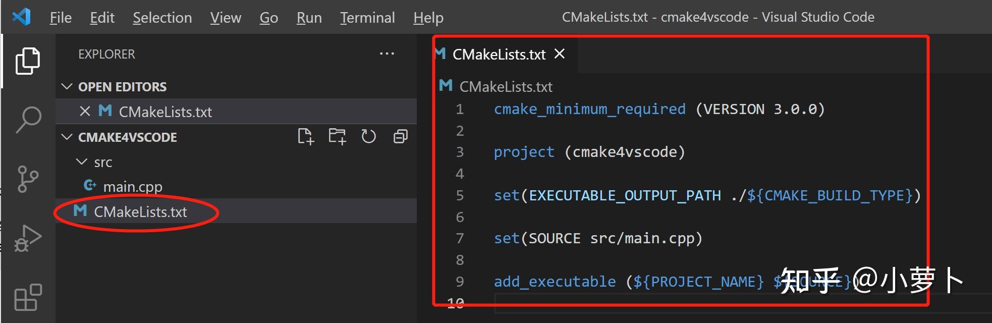Viewport: 992px width, 323px height.
Task: Click (cmake4vscode) on line 3
Action: click(625, 152)
